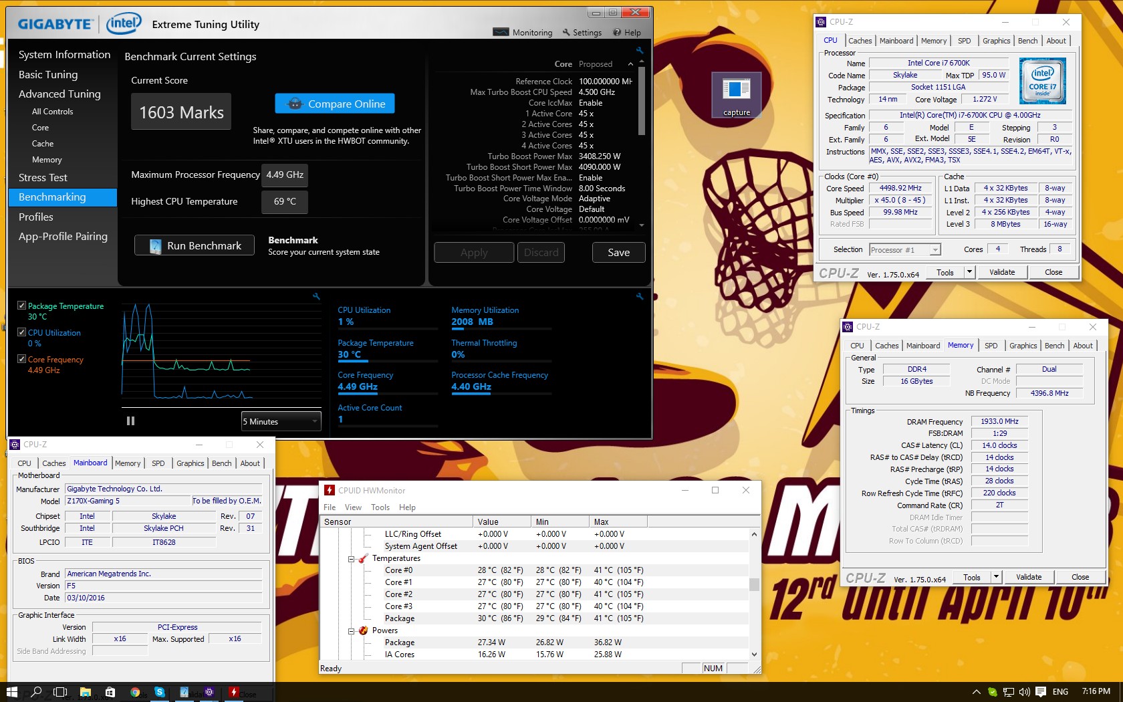Switch to HWMonitor taskbar icon
Screen dimensions: 1123x702
tap(234, 692)
